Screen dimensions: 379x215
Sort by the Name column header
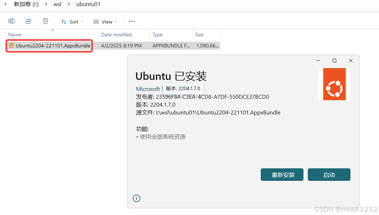pos(15,35)
